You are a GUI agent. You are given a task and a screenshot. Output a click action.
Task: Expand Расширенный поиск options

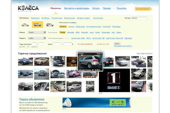(x=123, y=46)
